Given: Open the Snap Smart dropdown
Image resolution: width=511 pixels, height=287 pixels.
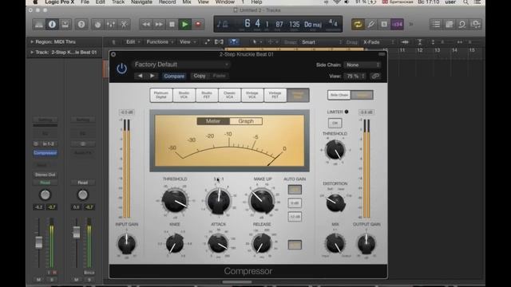Looking at the screenshot, I should pyautogui.click(x=321, y=42).
